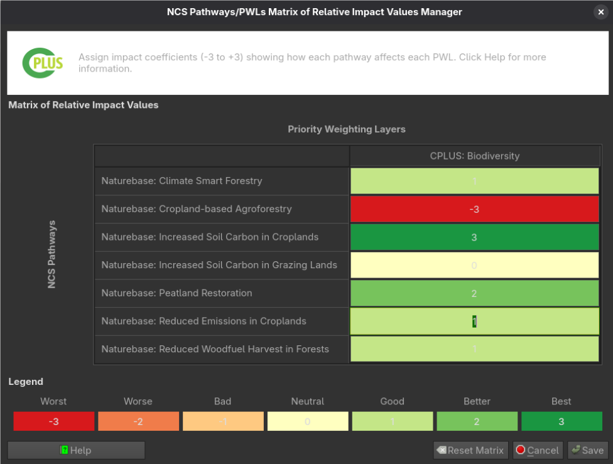613x464 pixels.
Task: Click the Increased Soil Carbon in Croplands cell
Action: (x=474, y=237)
